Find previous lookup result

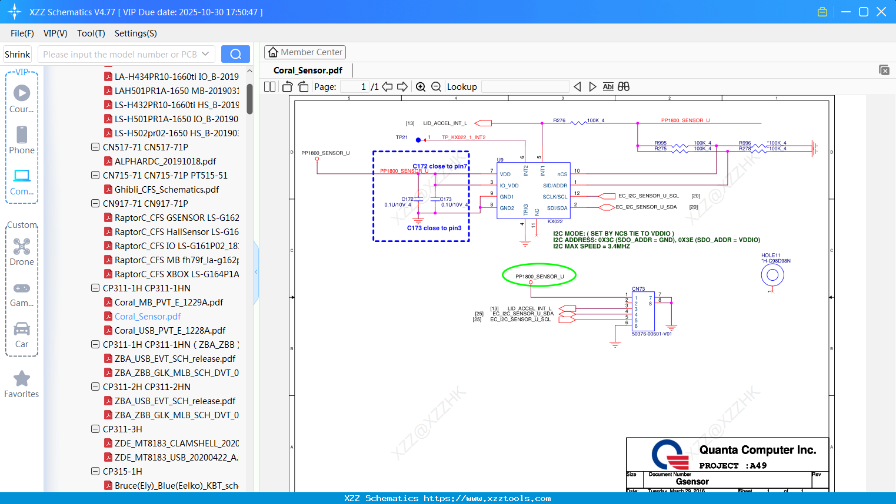(577, 86)
